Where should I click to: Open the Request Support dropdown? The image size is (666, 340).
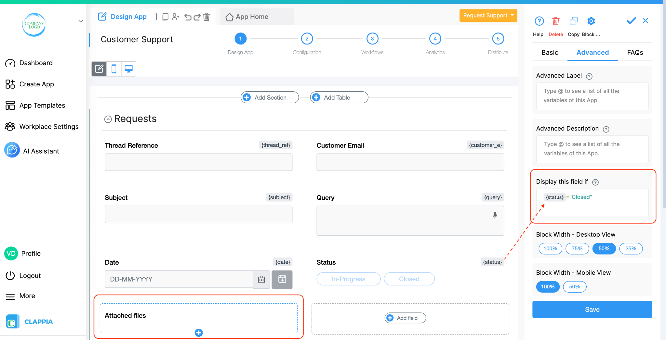(x=488, y=15)
